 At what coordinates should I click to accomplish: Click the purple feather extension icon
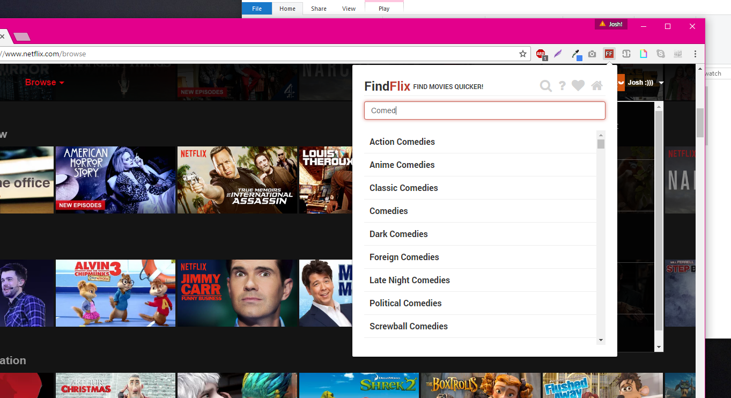[x=558, y=54]
